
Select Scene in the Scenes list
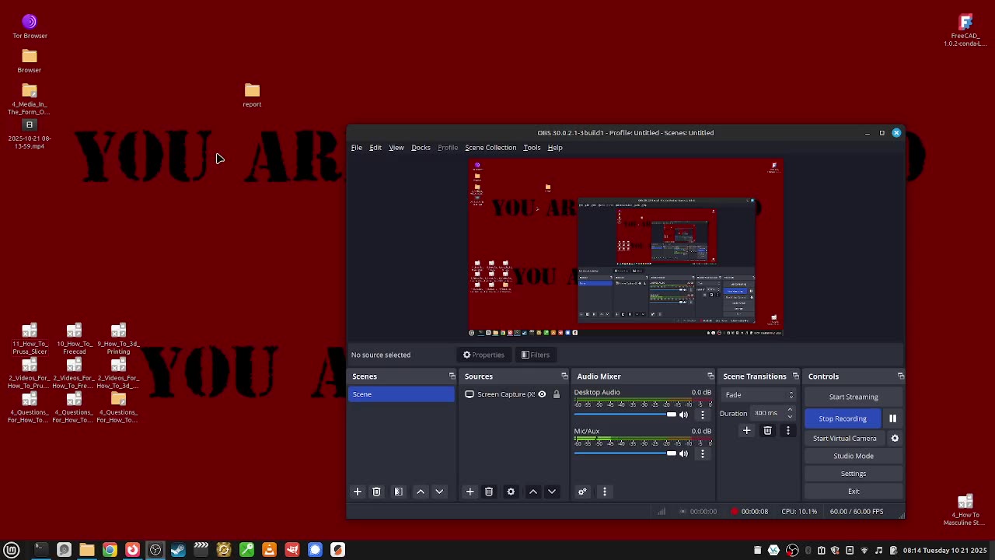coord(401,394)
